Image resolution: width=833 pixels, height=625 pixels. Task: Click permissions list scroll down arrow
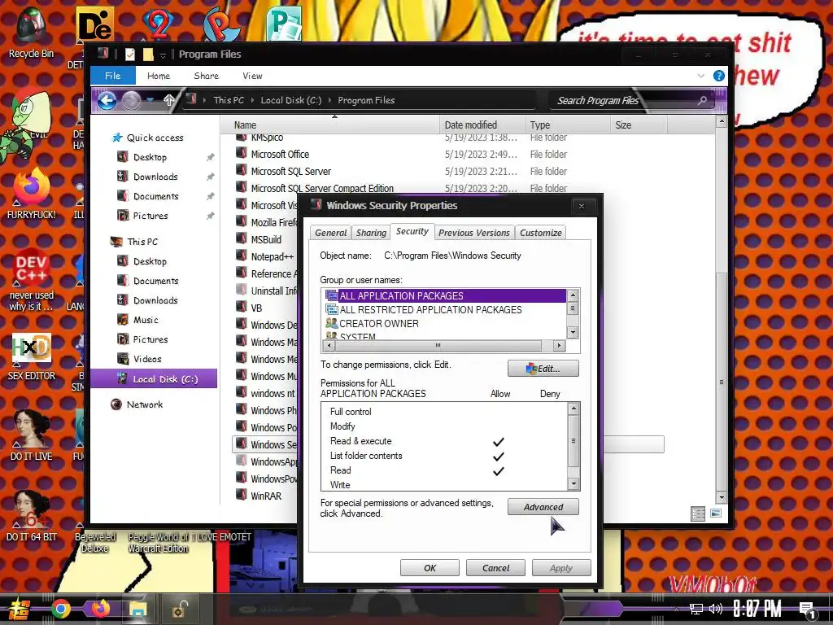pos(574,484)
